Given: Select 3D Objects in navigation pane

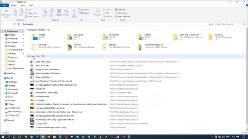Looking at the screenshot, I should (13, 82).
